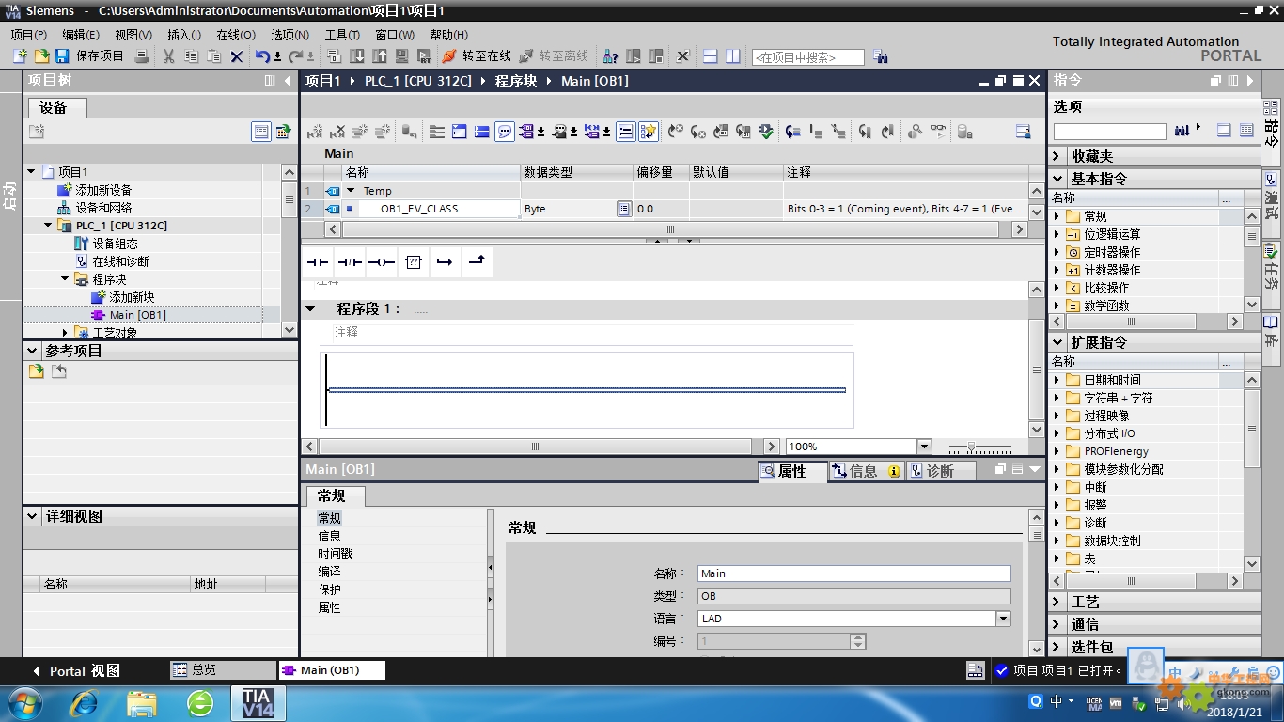Viewport: 1284px width, 722px height.
Task: Click the project search input field
Action: click(x=808, y=57)
